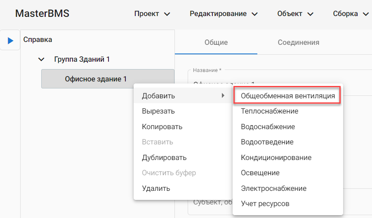Image resolution: width=372 pixels, height=218 pixels.
Task: Click Электроснабжение in the submenu
Action: [273, 188]
